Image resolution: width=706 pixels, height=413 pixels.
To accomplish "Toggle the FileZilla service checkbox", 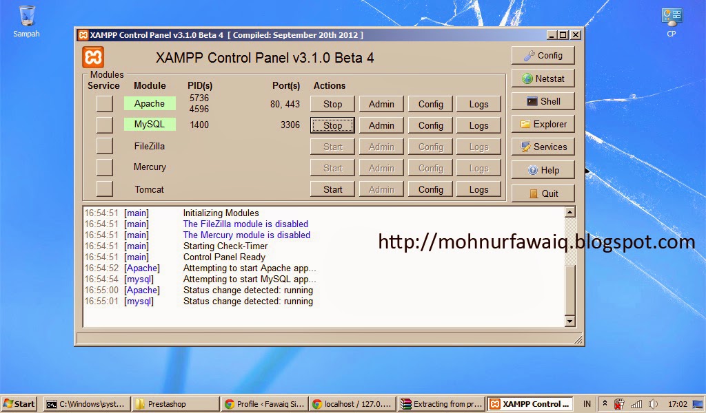I will point(105,146).
